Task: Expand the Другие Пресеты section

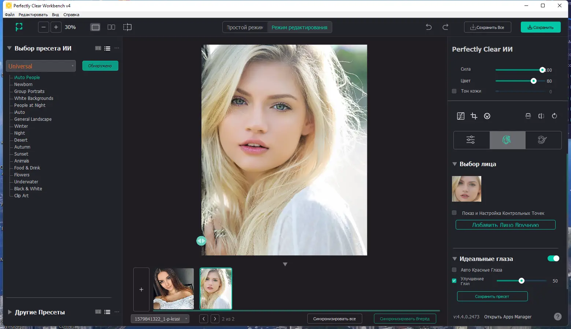Action: (10, 312)
